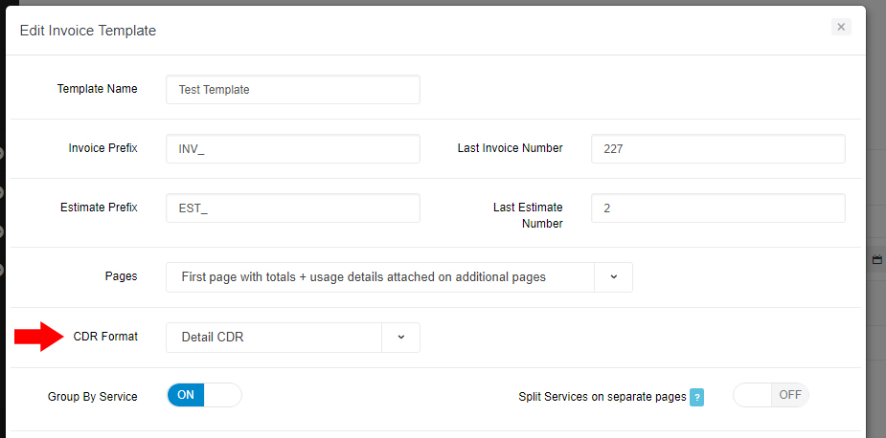Image resolution: width=886 pixels, height=438 pixels.
Task: Open the CDR Format dropdown arrow
Action: [400, 338]
